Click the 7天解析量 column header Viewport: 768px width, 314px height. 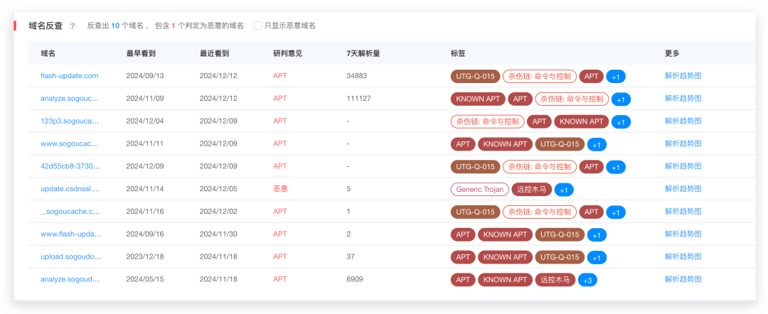coord(363,53)
